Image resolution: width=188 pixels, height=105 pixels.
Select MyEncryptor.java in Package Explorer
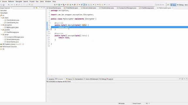click(x=12, y=27)
